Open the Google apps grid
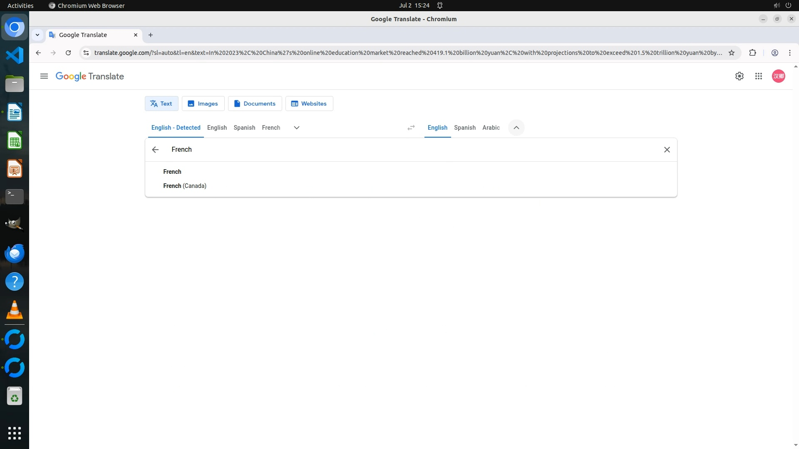The image size is (799, 449). click(x=758, y=76)
